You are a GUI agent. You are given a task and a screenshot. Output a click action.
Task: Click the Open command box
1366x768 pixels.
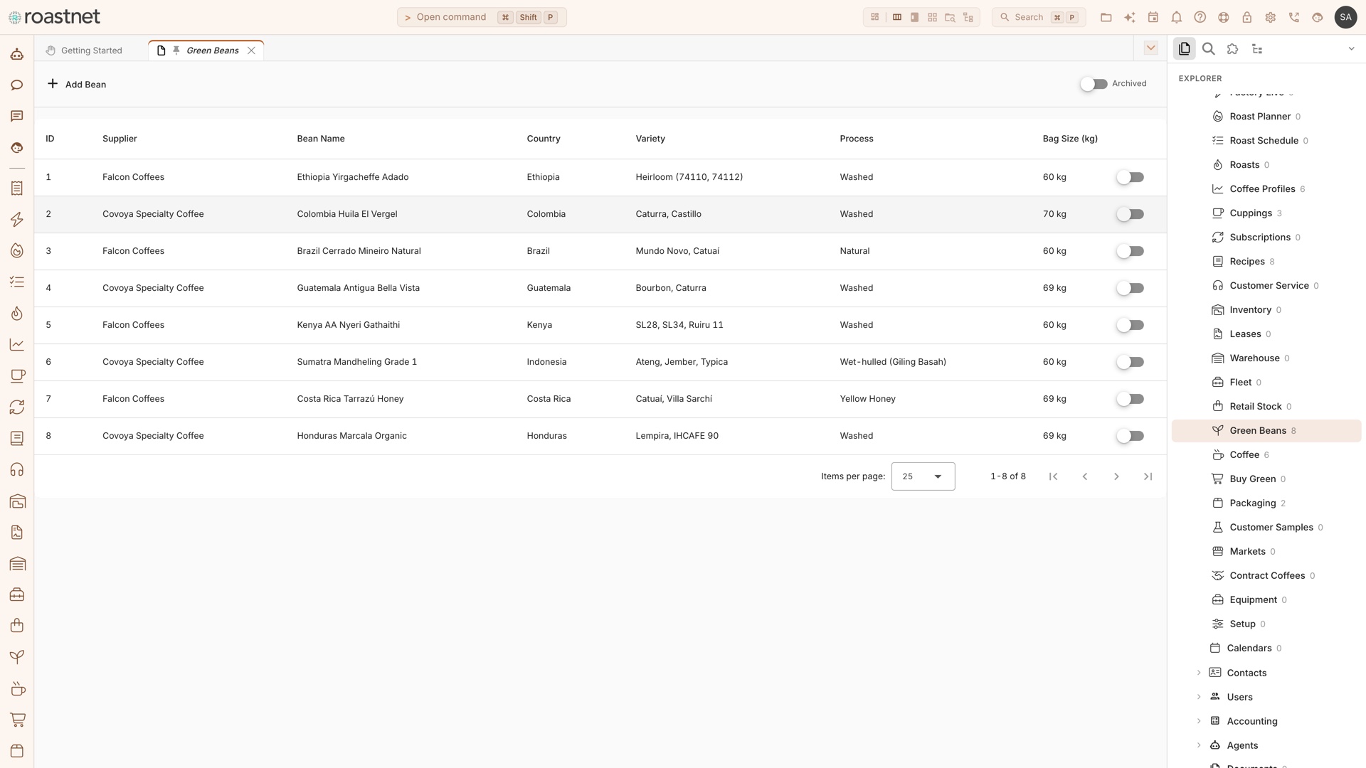[x=482, y=17]
